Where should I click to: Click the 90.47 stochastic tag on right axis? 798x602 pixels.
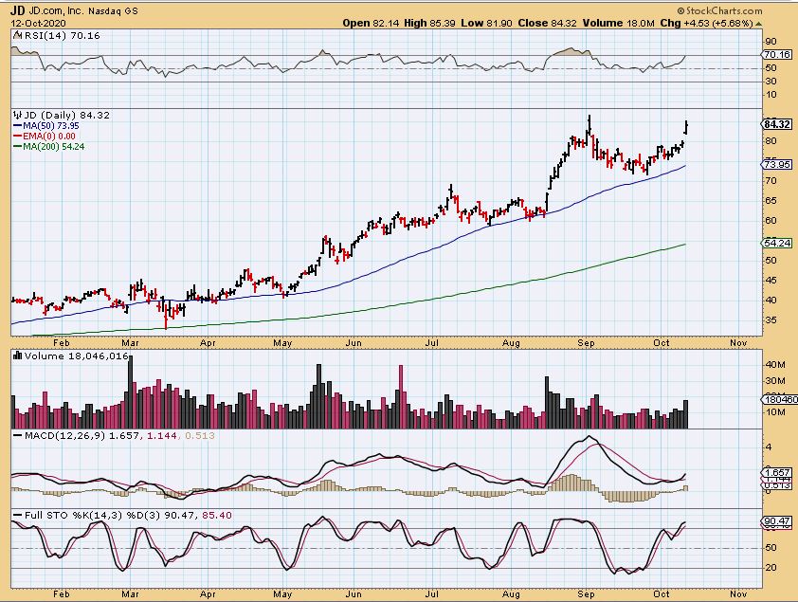click(x=777, y=521)
